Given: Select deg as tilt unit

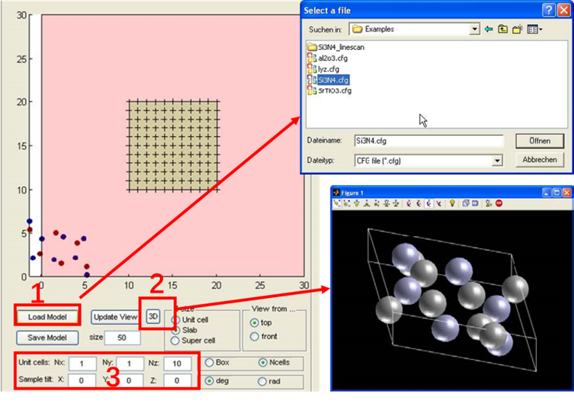Looking at the screenshot, I should (x=209, y=381).
